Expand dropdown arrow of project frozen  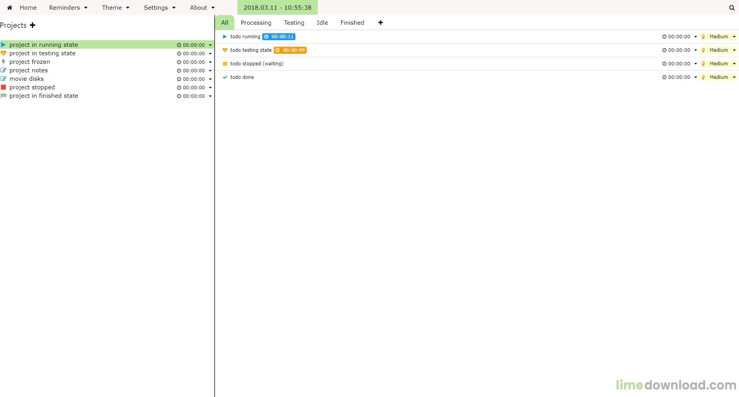pyautogui.click(x=210, y=62)
